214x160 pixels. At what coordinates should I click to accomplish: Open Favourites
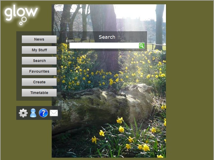click(x=39, y=71)
